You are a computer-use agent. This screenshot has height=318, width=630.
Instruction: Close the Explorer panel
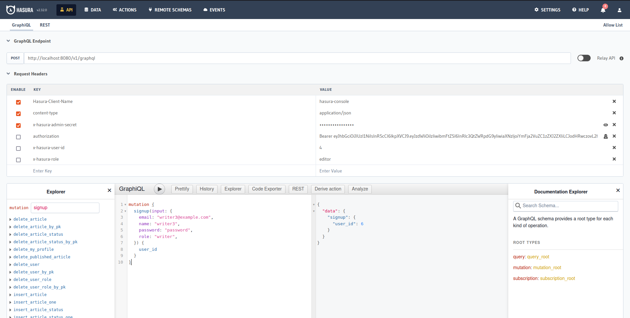pos(109,190)
